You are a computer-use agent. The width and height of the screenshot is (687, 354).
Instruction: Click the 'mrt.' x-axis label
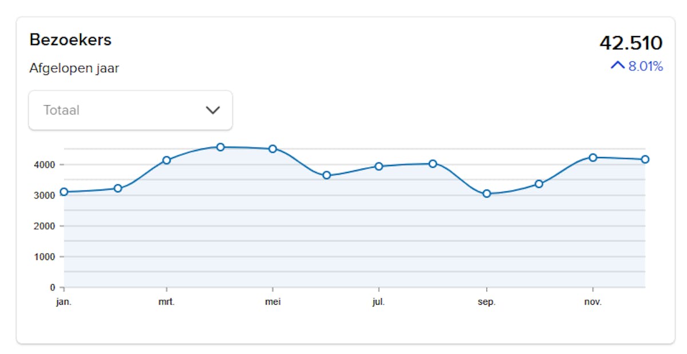(167, 302)
